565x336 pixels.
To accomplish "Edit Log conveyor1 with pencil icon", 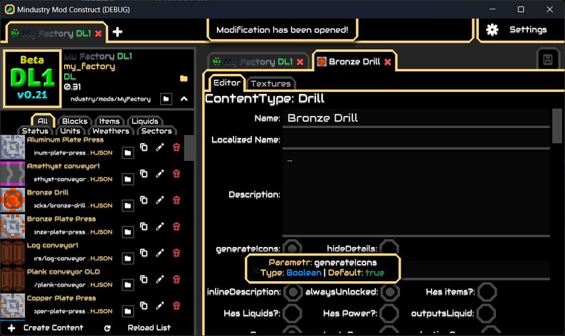I will [x=160, y=253].
